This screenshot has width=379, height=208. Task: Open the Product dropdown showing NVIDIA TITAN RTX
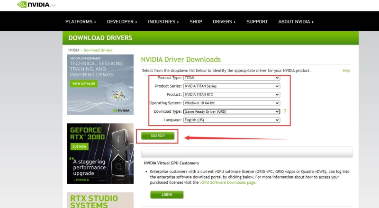point(231,95)
